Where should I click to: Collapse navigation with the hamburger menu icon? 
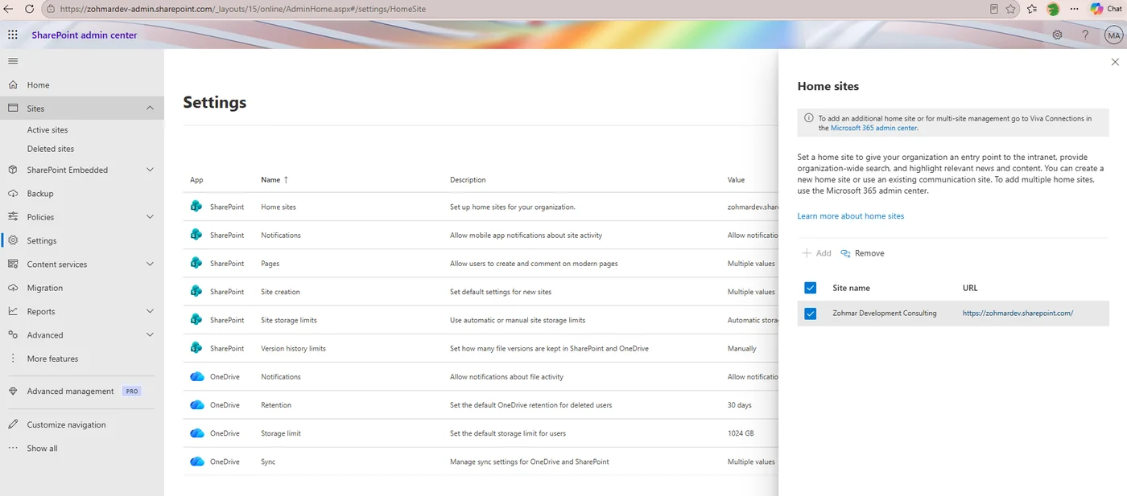13,61
